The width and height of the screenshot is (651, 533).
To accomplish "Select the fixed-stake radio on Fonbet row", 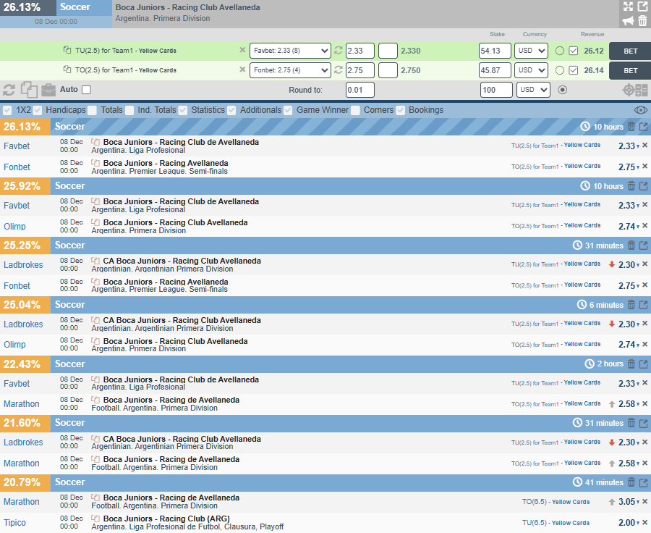I will (560, 70).
